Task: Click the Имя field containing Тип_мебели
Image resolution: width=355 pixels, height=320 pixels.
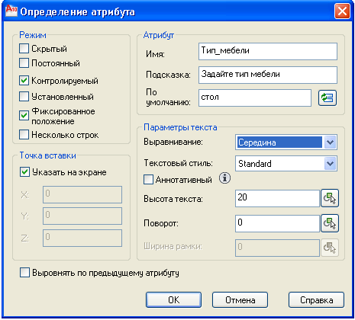Action: 268,51
